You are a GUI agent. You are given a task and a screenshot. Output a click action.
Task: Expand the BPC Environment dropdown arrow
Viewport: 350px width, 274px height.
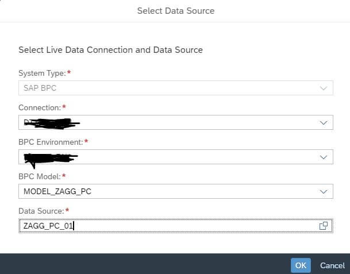tap(324, 157)
